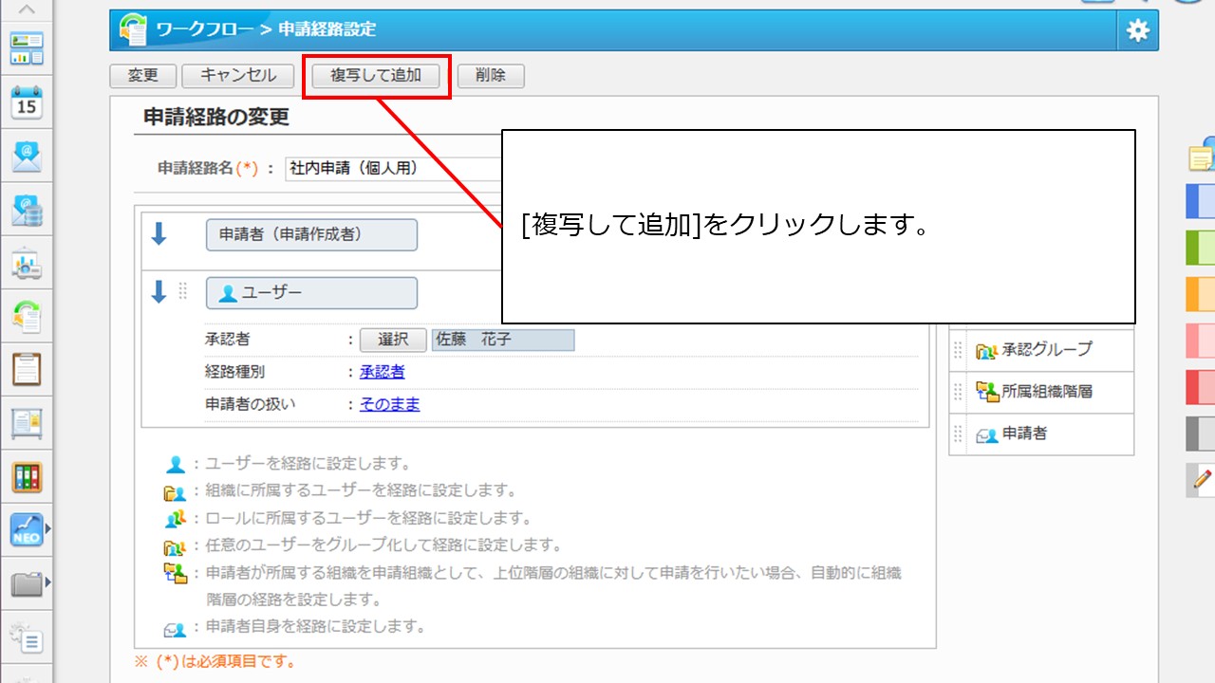This screenshot has width=1215, height=683.
Task: Open the mail envelope icon in sidebar
Action: pyautogui.click(x=27, y=156)
